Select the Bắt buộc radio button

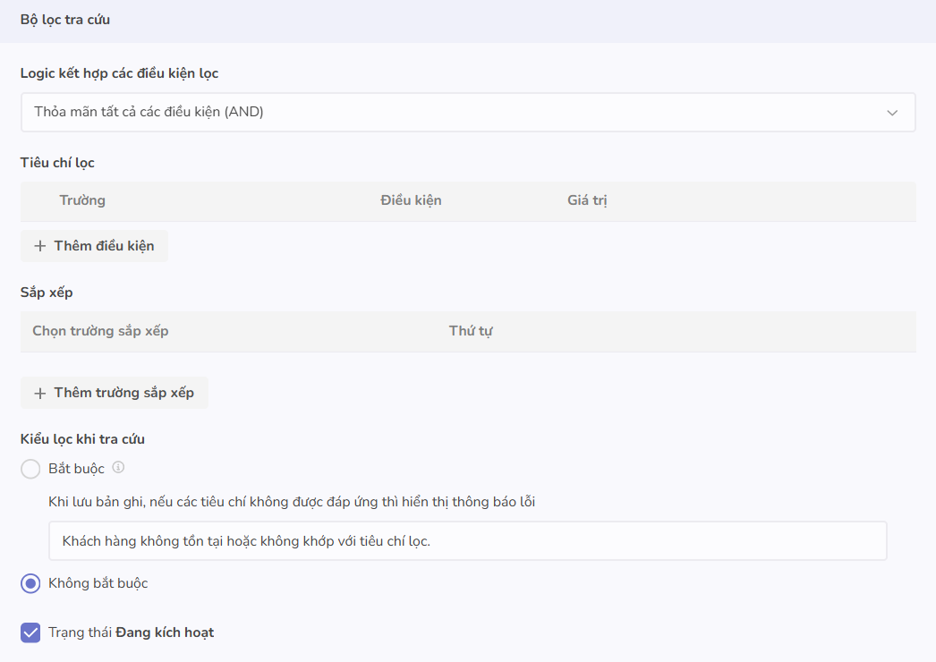tap(30, 469)
